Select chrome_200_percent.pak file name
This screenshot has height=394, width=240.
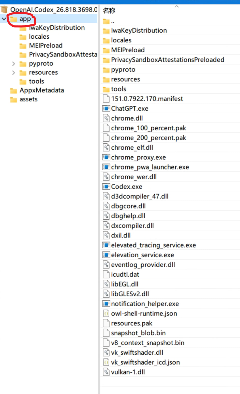pyautogui.click(x=148, y=138)
